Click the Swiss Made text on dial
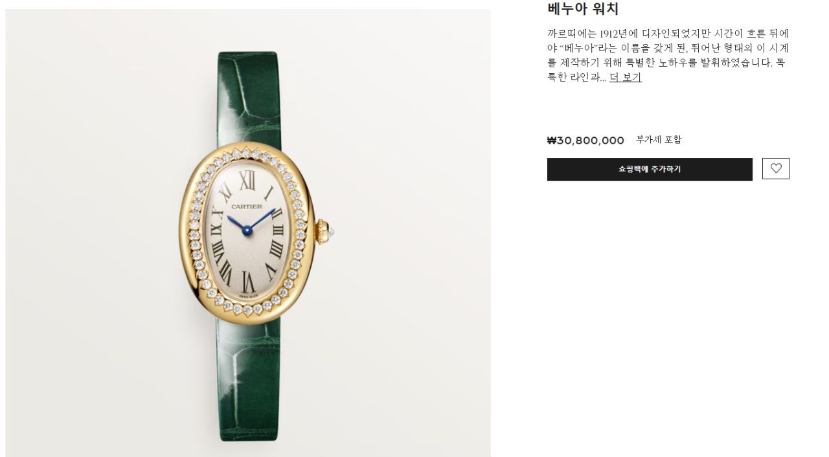The image size is (829, 457). (249, 295)
